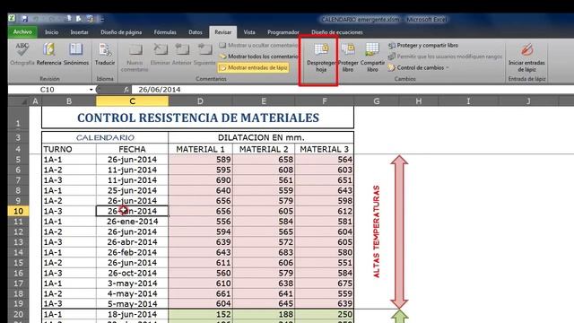Toggle Mostrar u ocultar comentario

coord(258,46)
